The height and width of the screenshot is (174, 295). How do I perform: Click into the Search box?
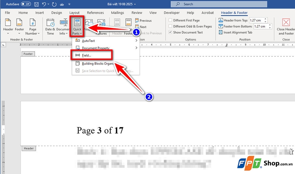[x=219, y=4]
